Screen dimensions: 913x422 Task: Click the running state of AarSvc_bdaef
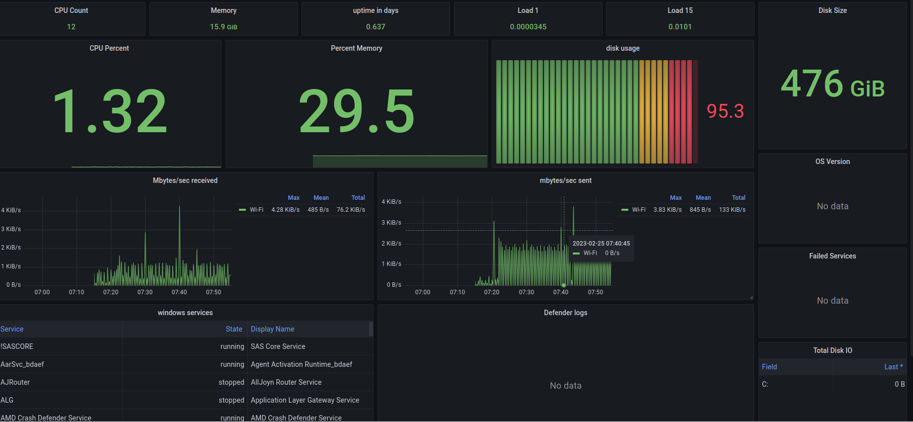pyautogui.click(x=232, y=364)
